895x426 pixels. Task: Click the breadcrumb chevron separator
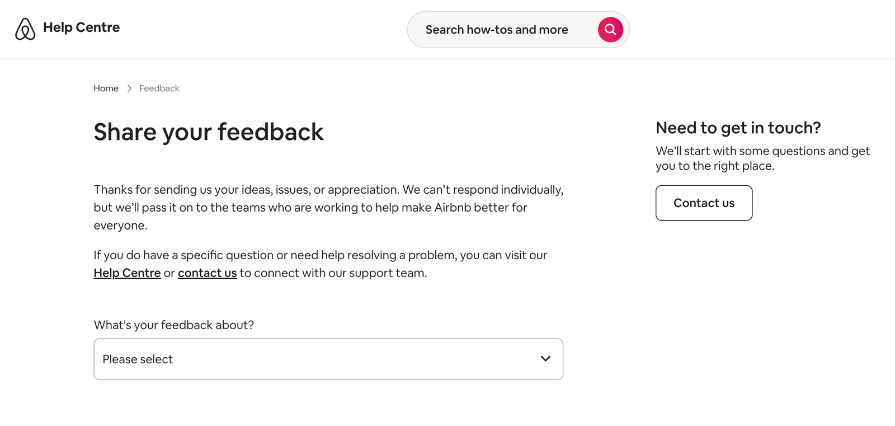129,88
